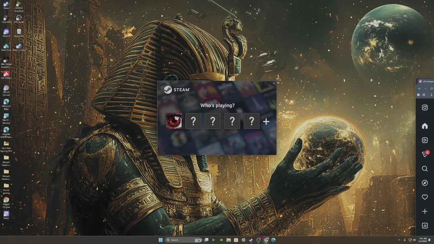The image size is (434, 244).
Task: Select the Google Chrome desktop shortcut
Action: pyautogui.click(x=6, y=203)
